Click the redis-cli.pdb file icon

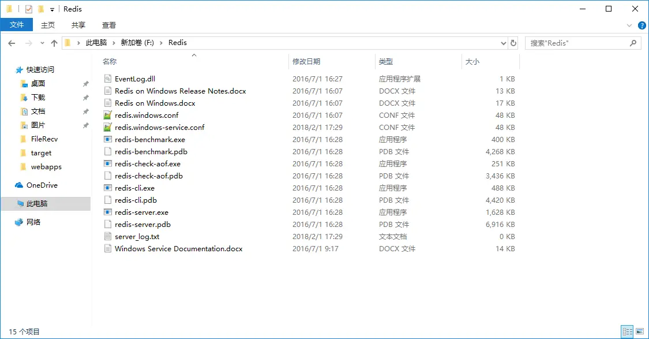108,200
